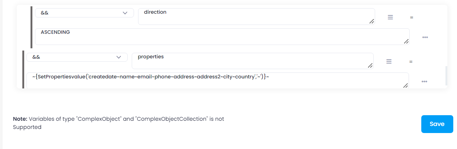Screen dimensions: 457x149
Task: Click the hamburger menu icon beside the direction field
Action: click(x=390, y=17)
